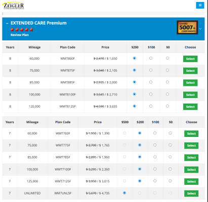Click the EXTENDED CARE Premium heading
The height and width of the screenshot is (202, 208).
(x=38, y=23)
